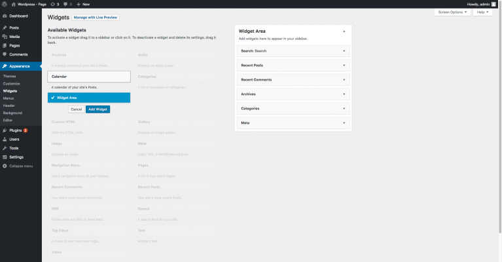Click the Audio available widget

[x=175, y=55]
